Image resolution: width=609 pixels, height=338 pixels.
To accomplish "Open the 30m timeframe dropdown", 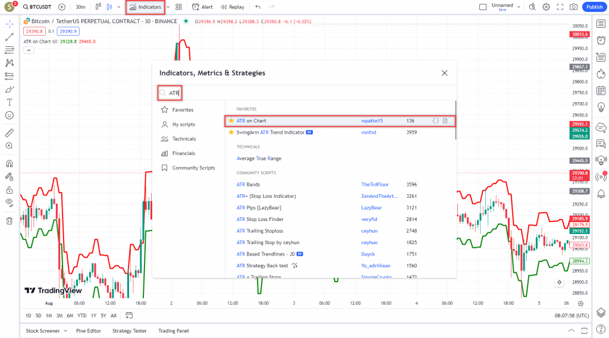I will tap(80, 7).
